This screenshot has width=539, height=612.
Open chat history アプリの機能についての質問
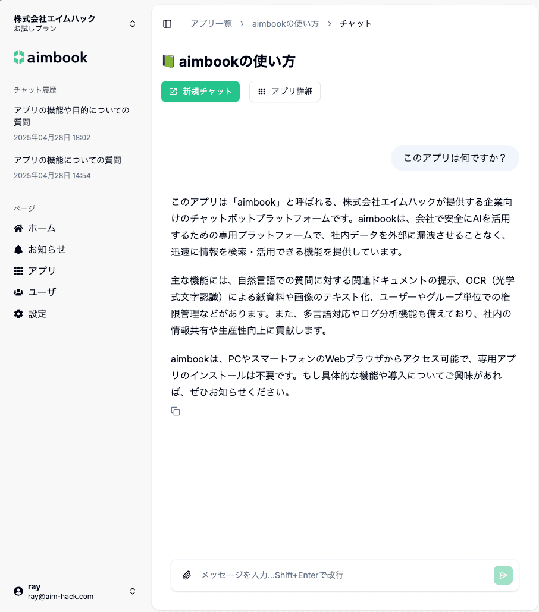tap(67, 160)
